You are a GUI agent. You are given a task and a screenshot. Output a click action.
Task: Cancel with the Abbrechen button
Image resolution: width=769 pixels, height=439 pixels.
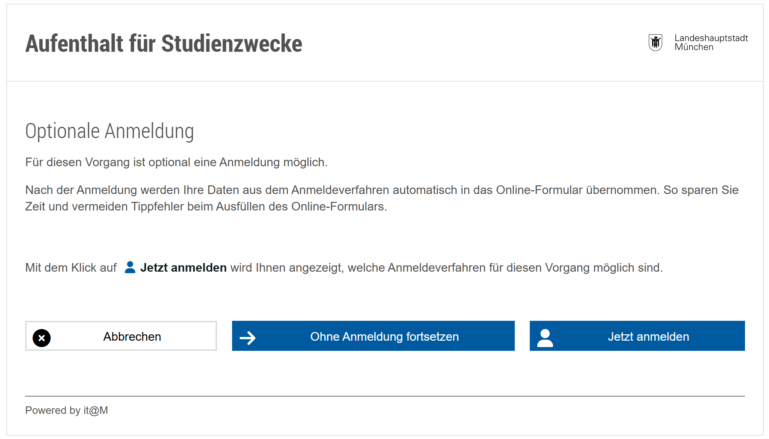[121, 336]
